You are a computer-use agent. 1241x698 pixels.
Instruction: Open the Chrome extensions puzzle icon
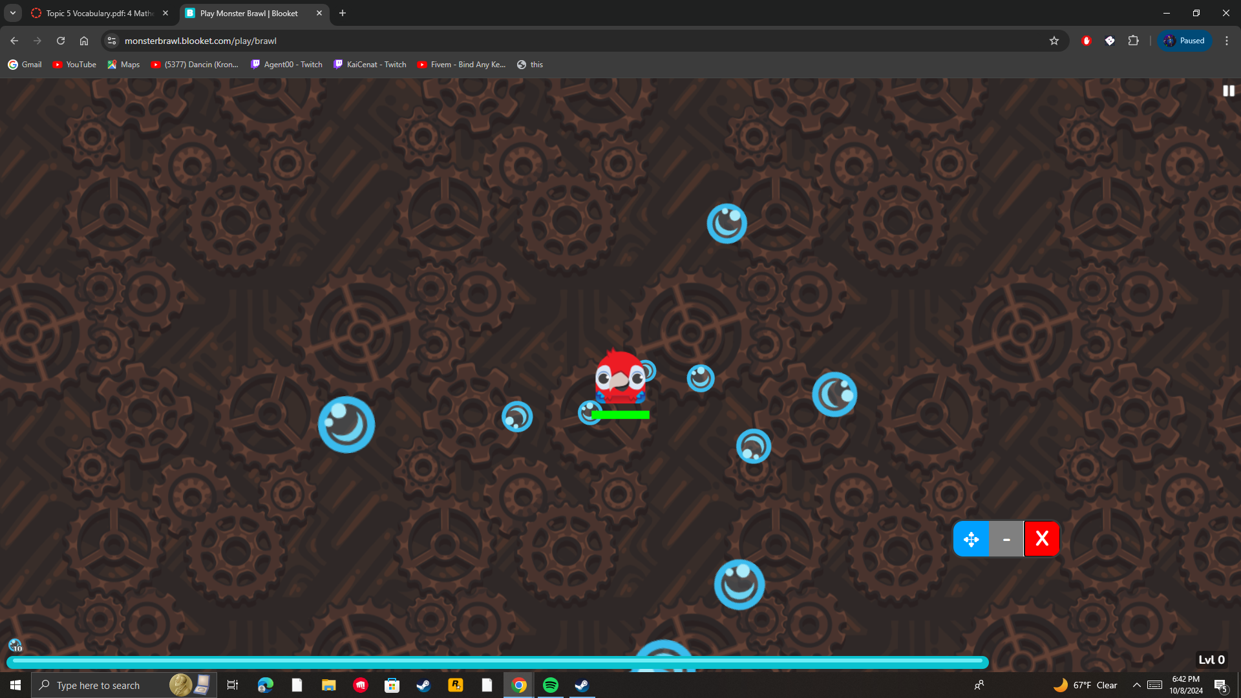1133,41
